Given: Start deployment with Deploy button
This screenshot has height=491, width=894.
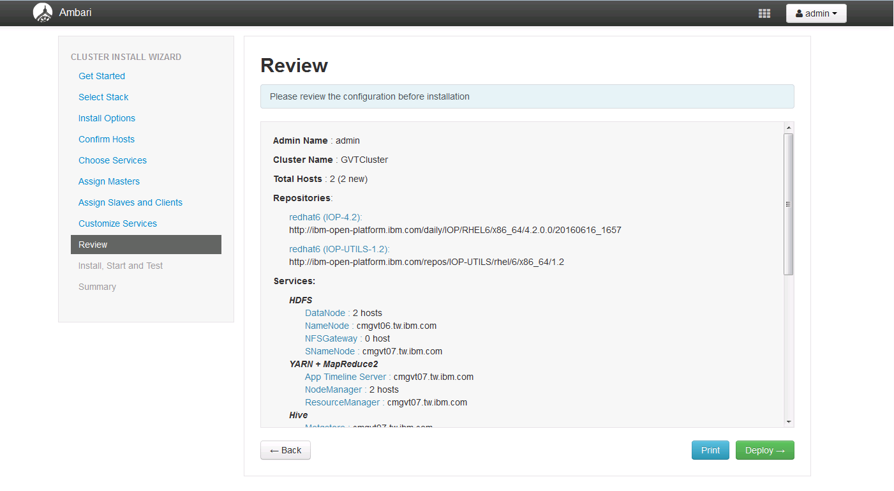Looking at the screenshot, I should tap(764, 450).
